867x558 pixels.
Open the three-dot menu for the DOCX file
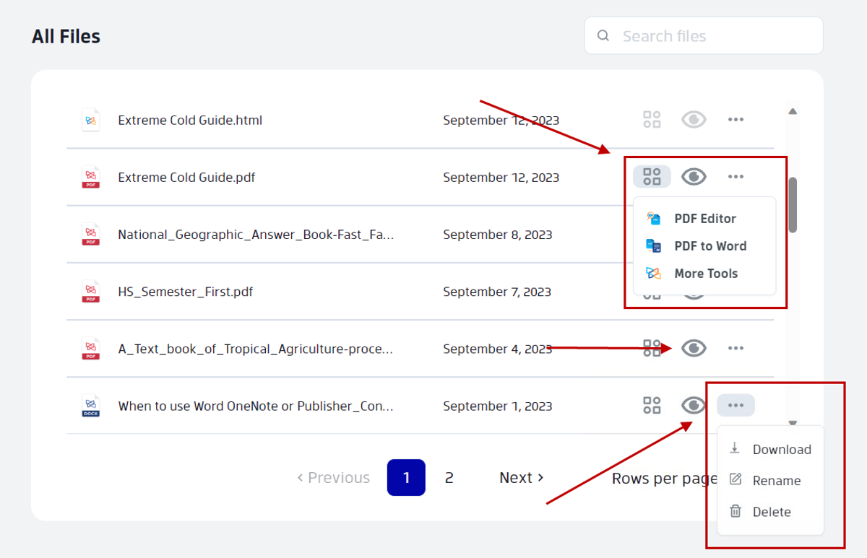[736, 405]
